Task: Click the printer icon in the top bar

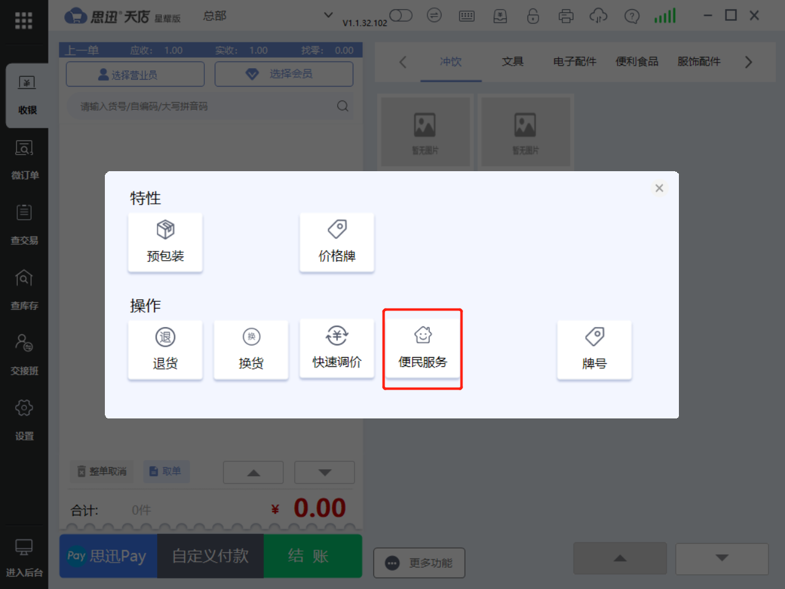Action: click(x=566, y=16)
